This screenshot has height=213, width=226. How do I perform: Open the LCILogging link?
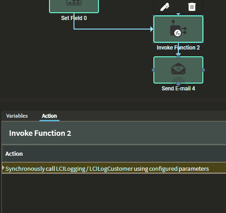[x=71, y=168]
